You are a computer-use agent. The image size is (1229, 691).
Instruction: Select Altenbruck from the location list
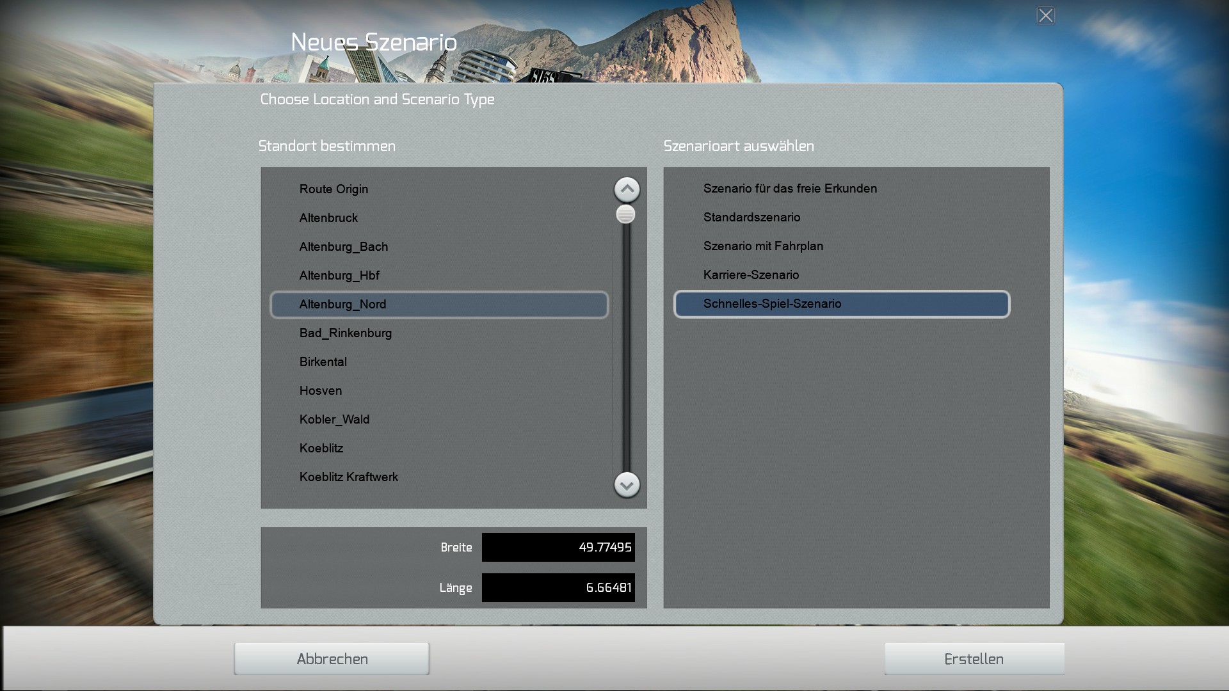pos(328,218)
